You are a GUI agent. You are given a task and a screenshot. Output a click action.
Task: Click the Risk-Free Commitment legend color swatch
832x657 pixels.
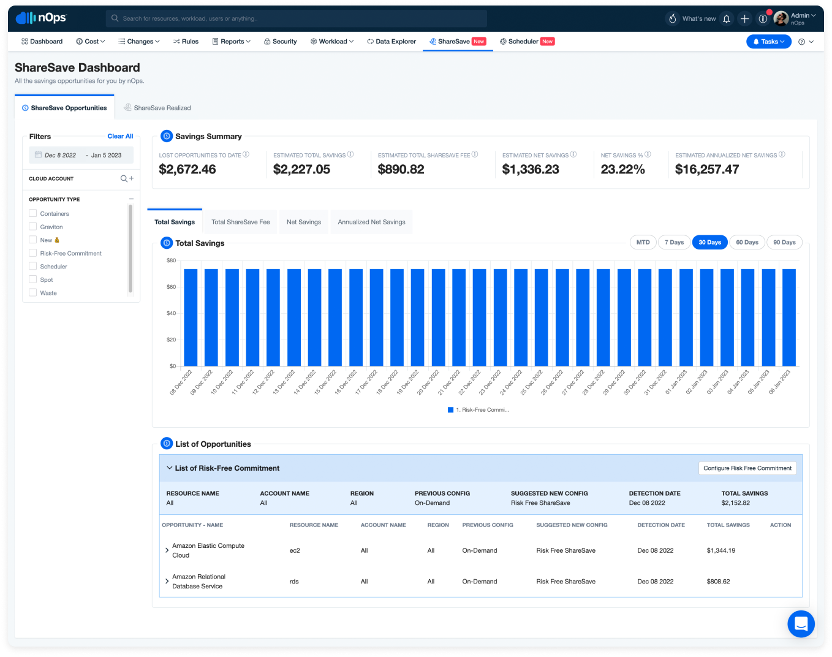pos(450,410)
